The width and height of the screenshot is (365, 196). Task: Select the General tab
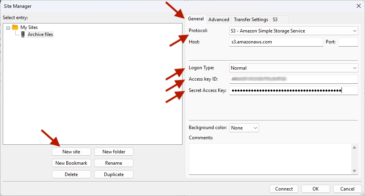coord(196,19)
